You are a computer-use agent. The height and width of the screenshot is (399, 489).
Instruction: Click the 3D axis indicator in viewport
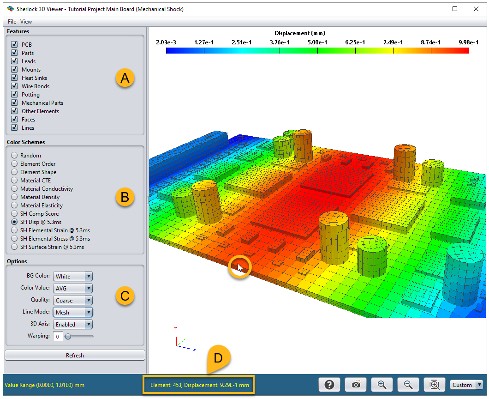[x=181, y=339]
